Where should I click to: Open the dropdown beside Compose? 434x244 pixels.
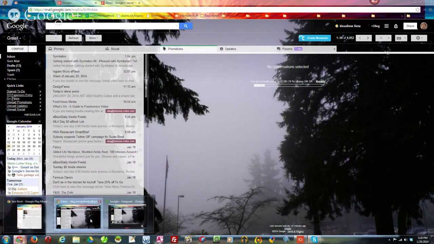coord(33,49)
